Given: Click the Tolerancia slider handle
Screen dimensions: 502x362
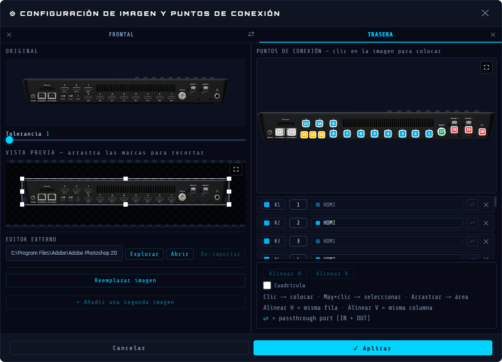Looking at the screenshot, I should tap(9, 140).
